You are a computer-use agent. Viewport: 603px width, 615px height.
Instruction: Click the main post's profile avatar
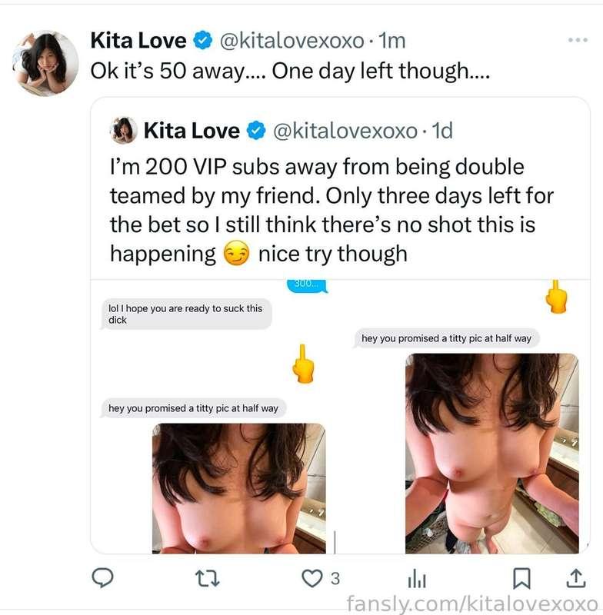click(46, 63)
